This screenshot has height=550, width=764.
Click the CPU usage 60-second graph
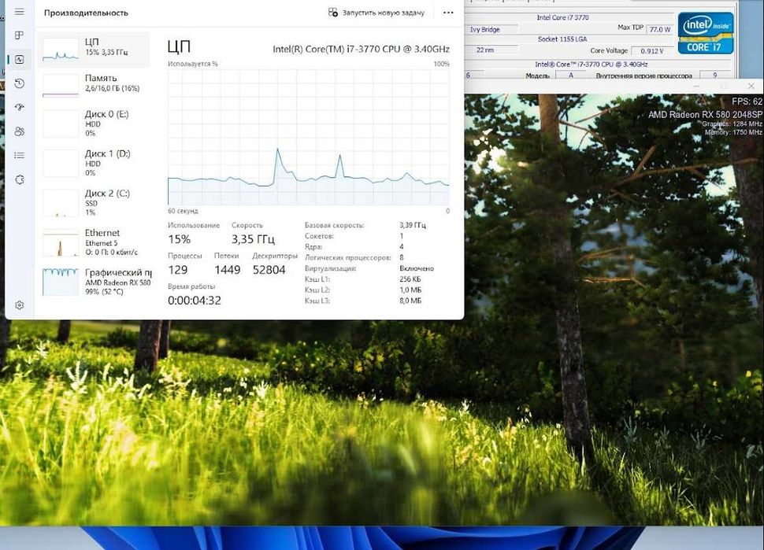tap(309, 137)
